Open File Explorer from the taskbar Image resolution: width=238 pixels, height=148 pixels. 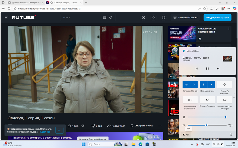pyautogui.click(x=133, y=144)
